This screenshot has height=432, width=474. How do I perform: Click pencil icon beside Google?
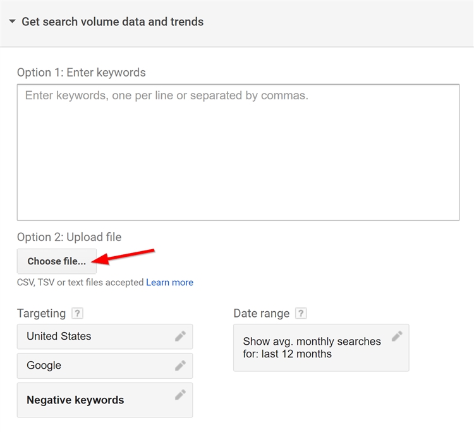click(180, 365)
